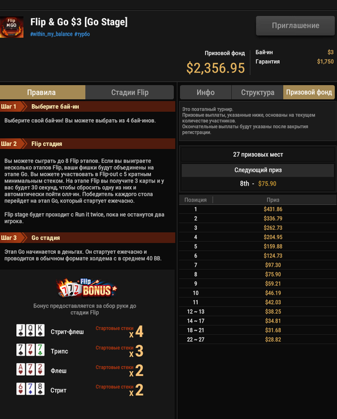
Task: Click the J-Q-K straight flush card icons
Action: tap(30, 330)
